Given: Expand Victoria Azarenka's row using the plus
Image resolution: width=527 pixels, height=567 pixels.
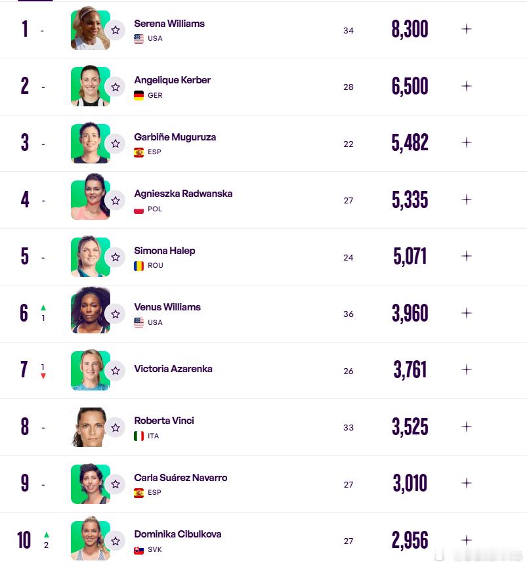Looking at the screenshot, I should (x=467, y=369).
